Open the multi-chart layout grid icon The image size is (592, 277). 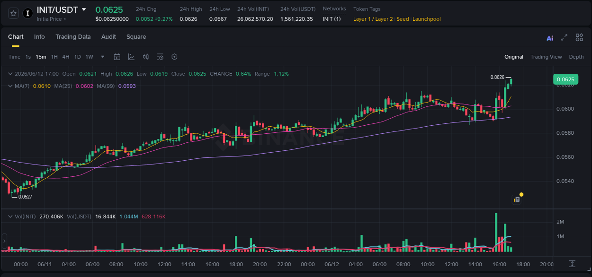click(x=579, y=37)
